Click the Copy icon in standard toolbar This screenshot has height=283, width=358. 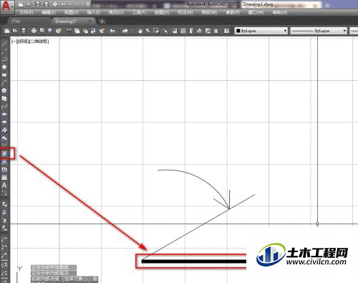pyautogui.click(x=77, y=31)
